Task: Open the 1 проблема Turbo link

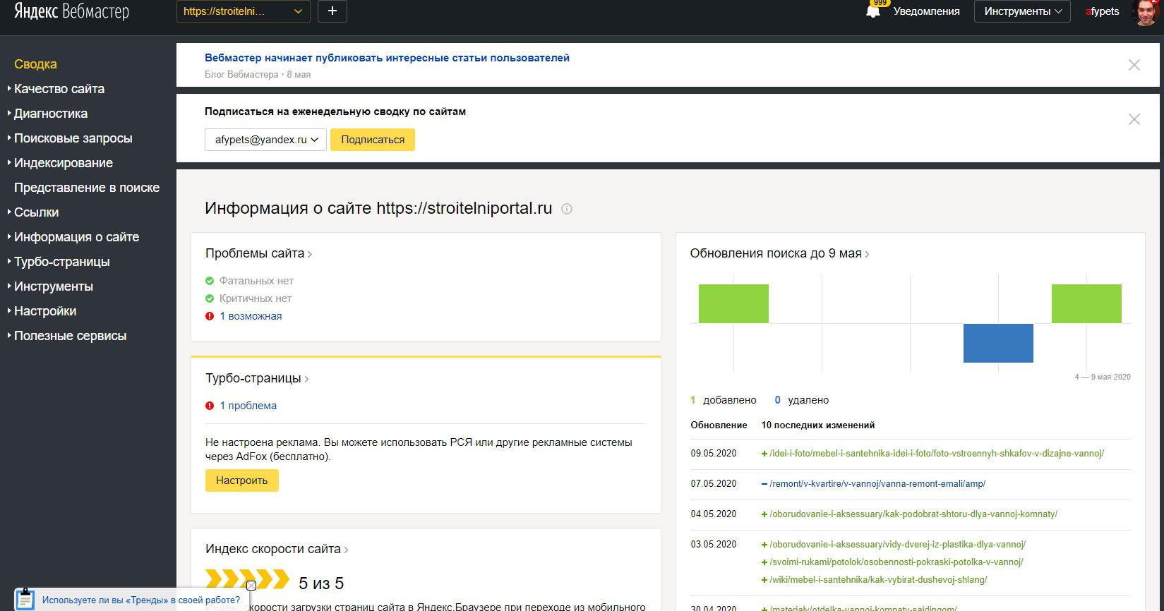Action: pyautogui.click(x=248, y=406)
